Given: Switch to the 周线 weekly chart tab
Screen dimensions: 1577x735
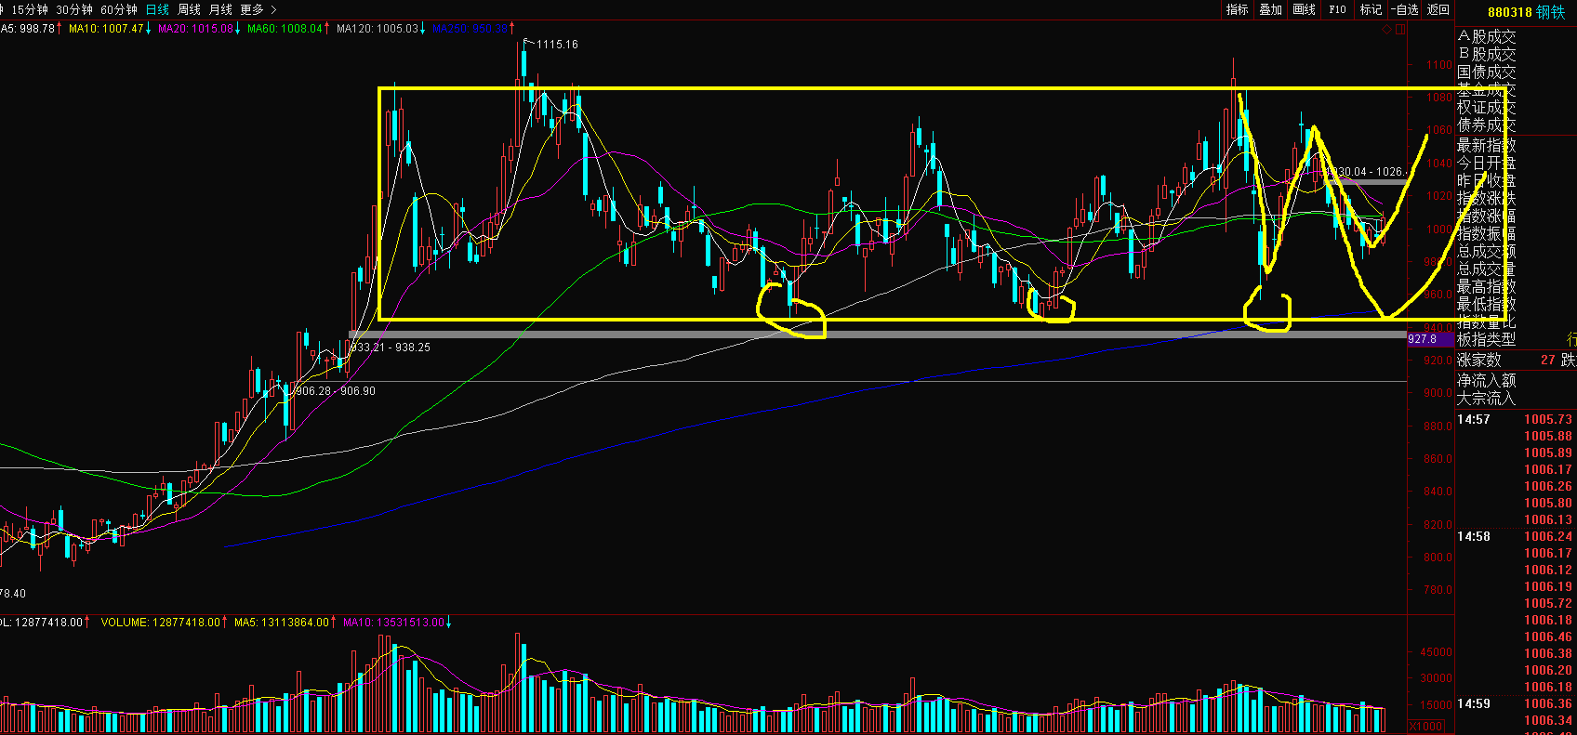Looking at the screenshot, I should pos(189,9).
